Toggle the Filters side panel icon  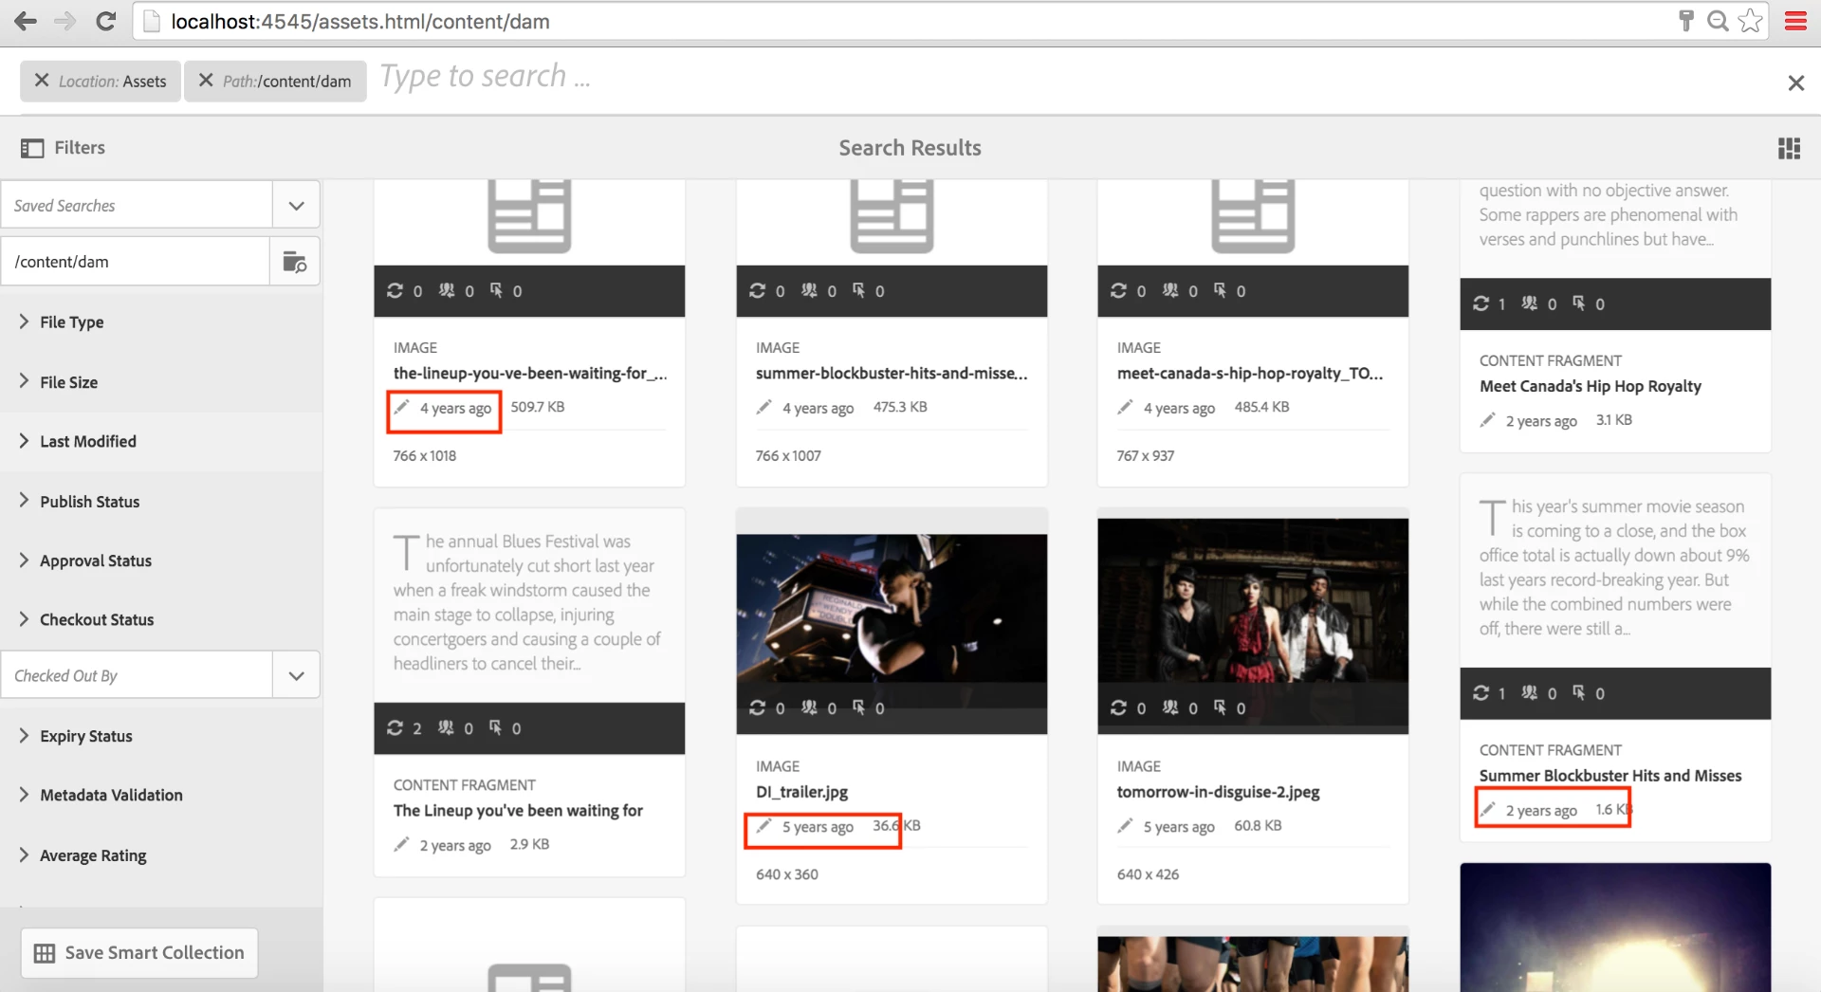click(32, 148)
